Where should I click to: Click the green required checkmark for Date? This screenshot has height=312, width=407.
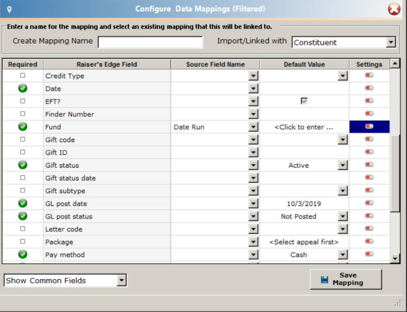pyautogui.click(x=23, y=88)
